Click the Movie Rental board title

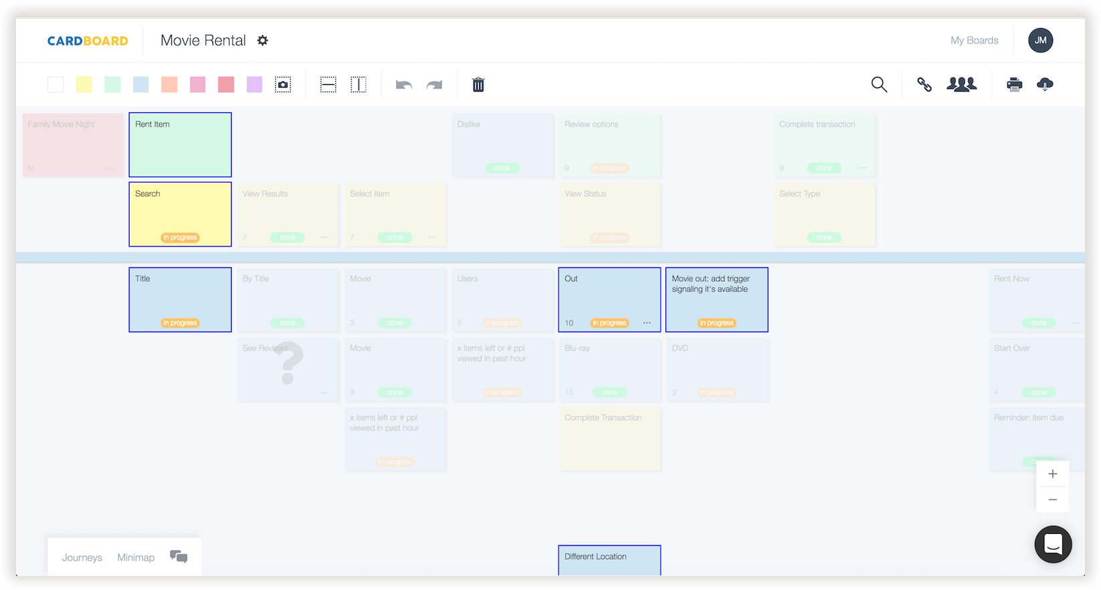click(203, 41)
